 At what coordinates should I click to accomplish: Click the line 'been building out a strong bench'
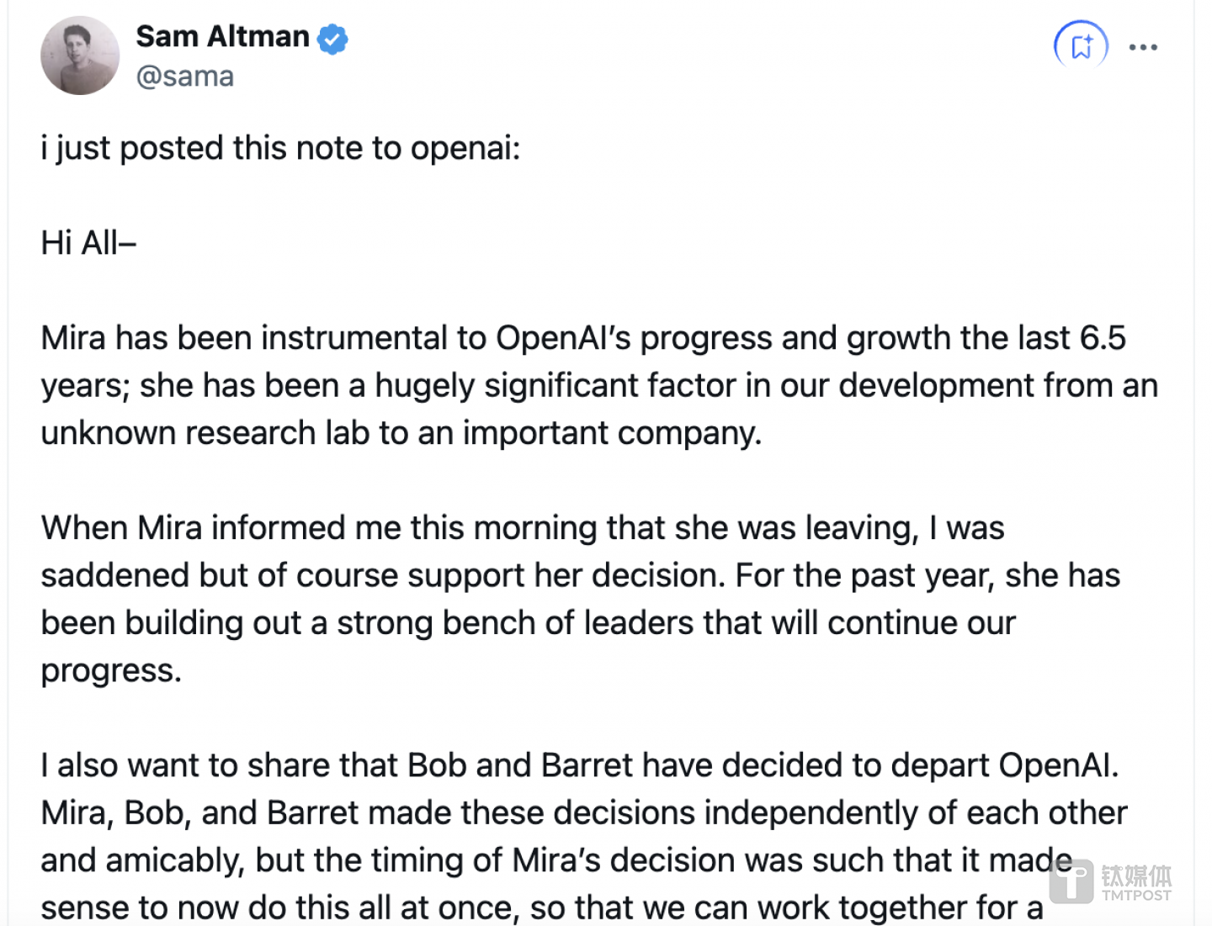tap(528, 623)
